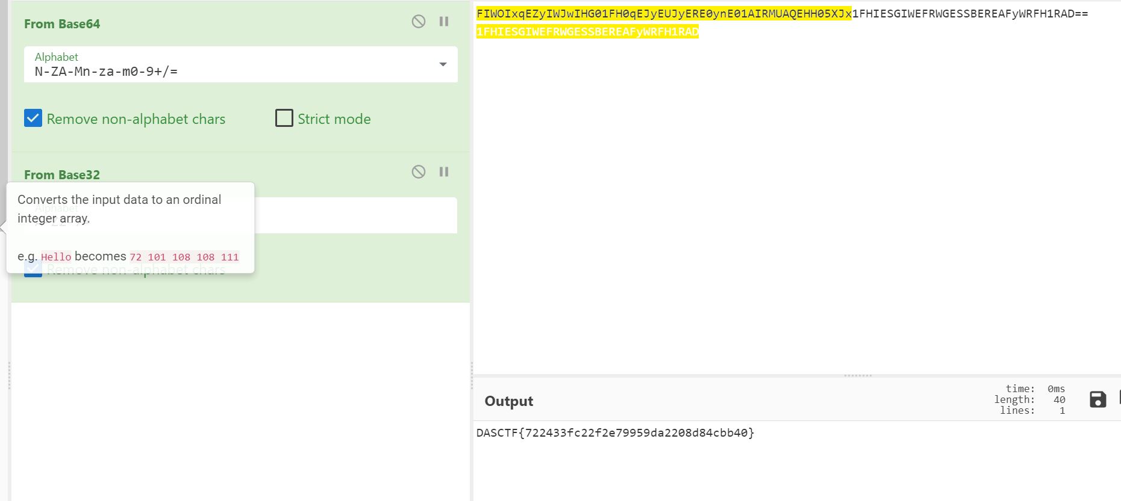Toggle Remove non-alphabet chars for Base64

pos(33,118)
